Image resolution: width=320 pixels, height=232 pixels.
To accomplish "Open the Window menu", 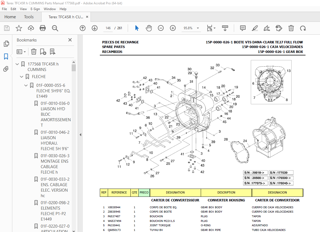I will point(50,9).
